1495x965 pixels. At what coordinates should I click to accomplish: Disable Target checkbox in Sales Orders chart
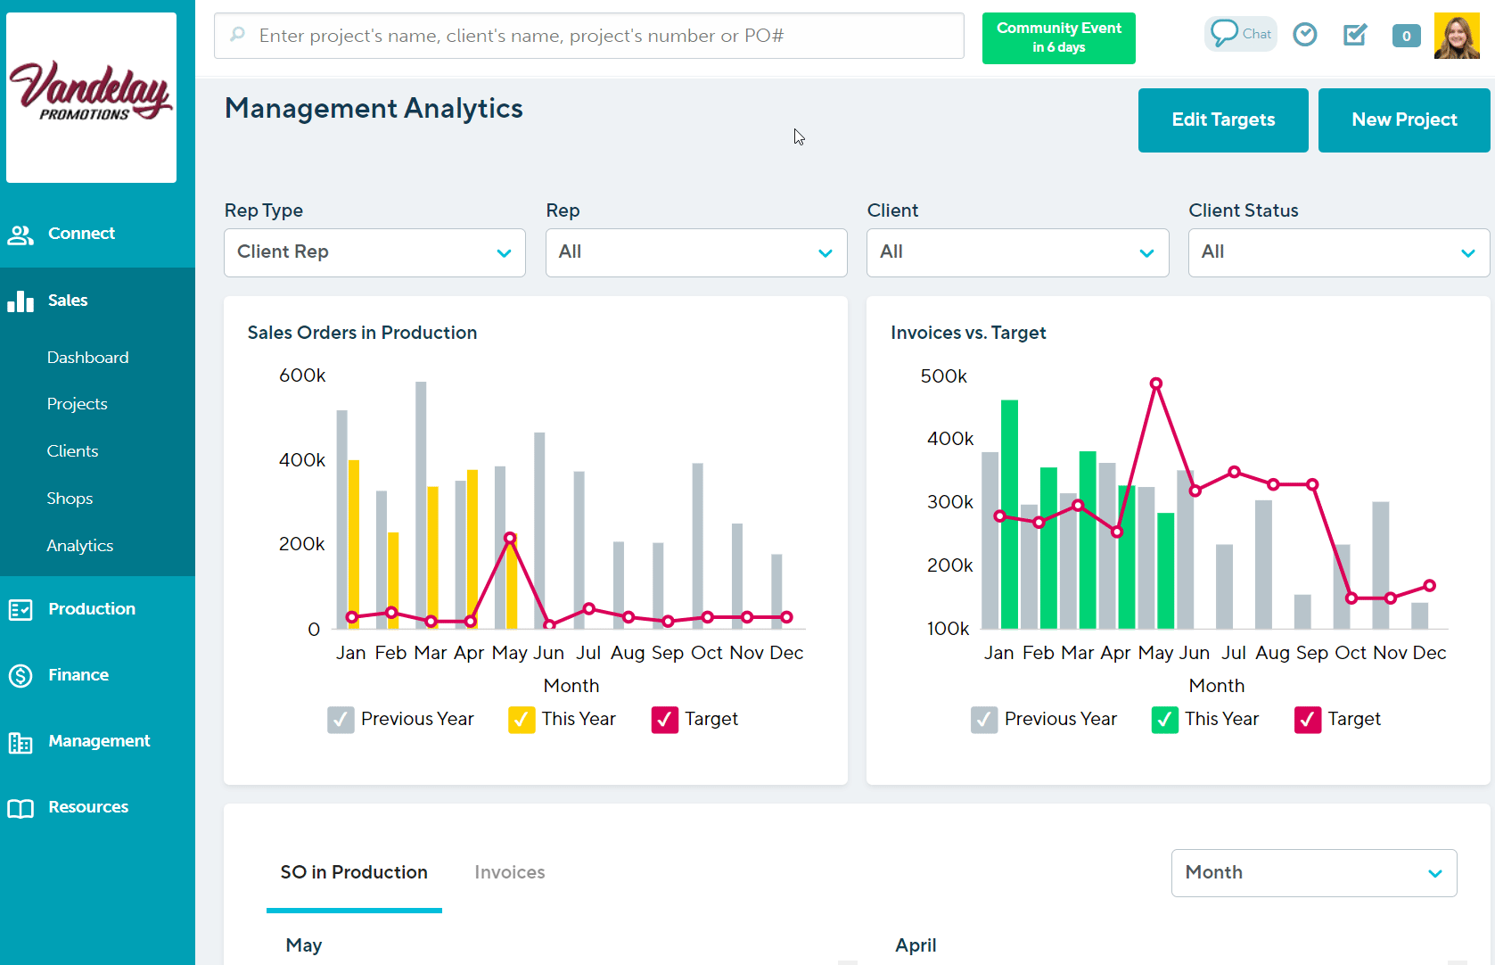pyautogui.click(x=665, y=720)
